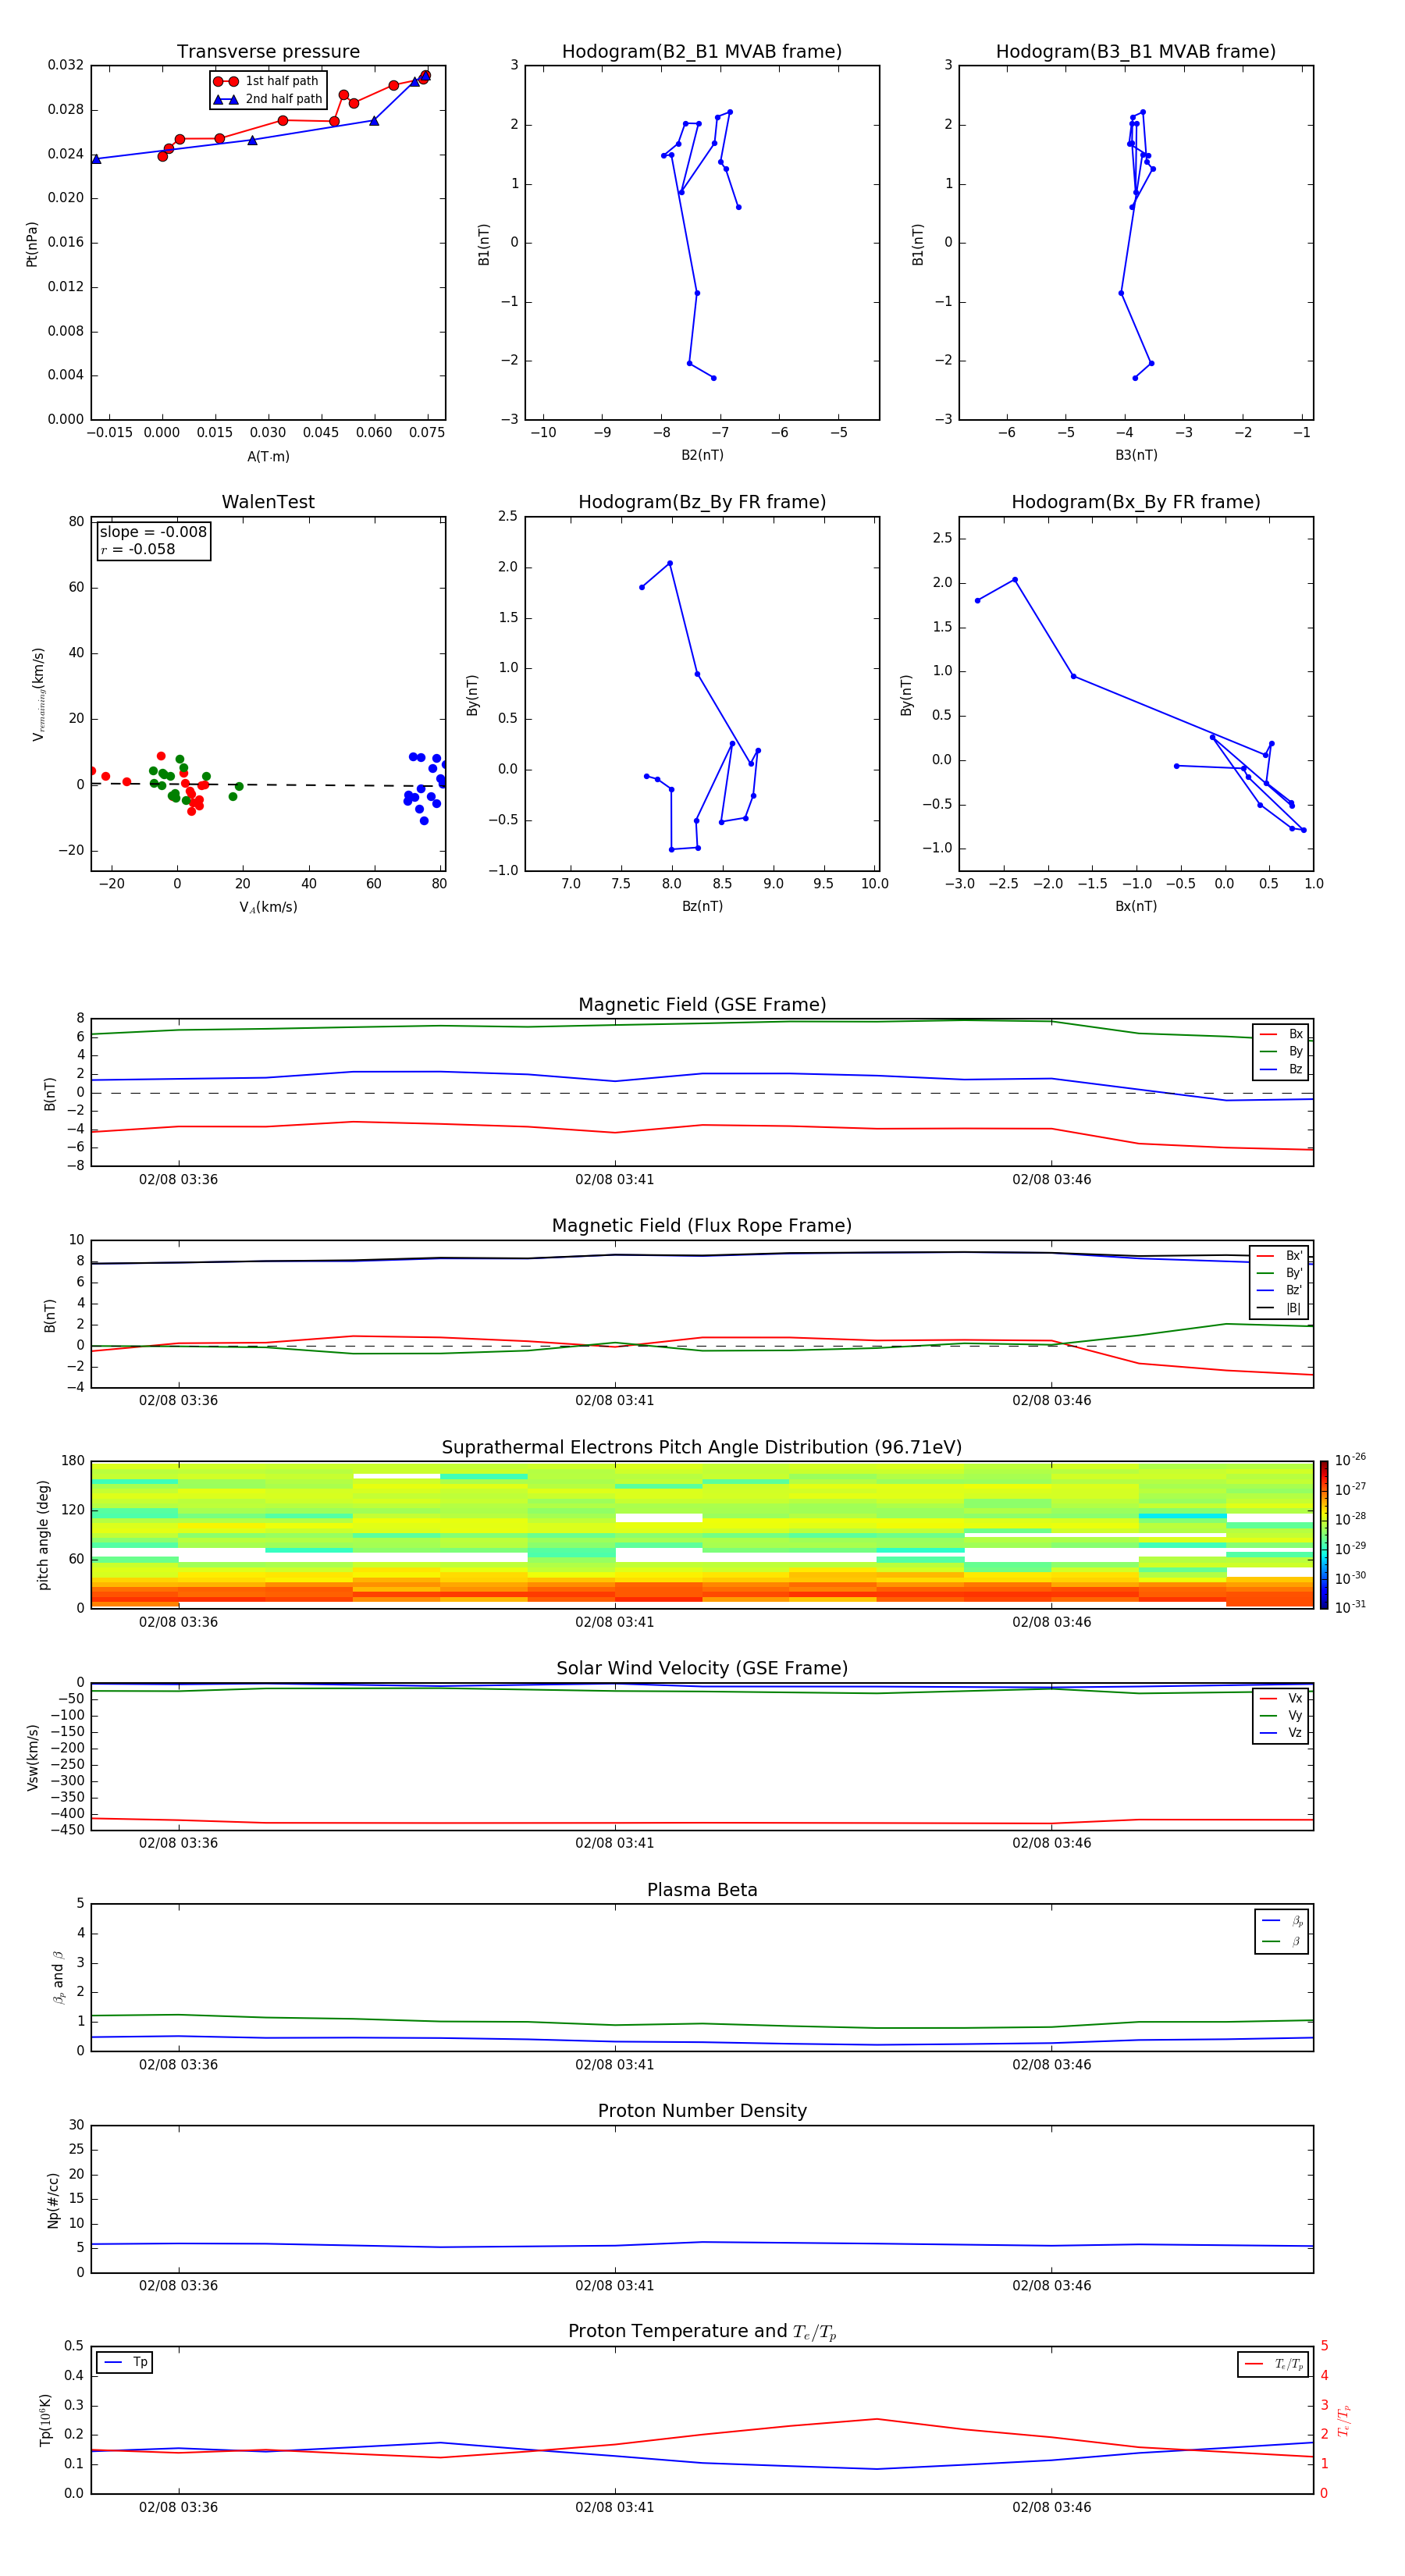The width and height of the screenshot is (1405, 2576).
Task: Click 'Hodogram(Bx_By FR frame)' title
Action: coord(1136,502)
